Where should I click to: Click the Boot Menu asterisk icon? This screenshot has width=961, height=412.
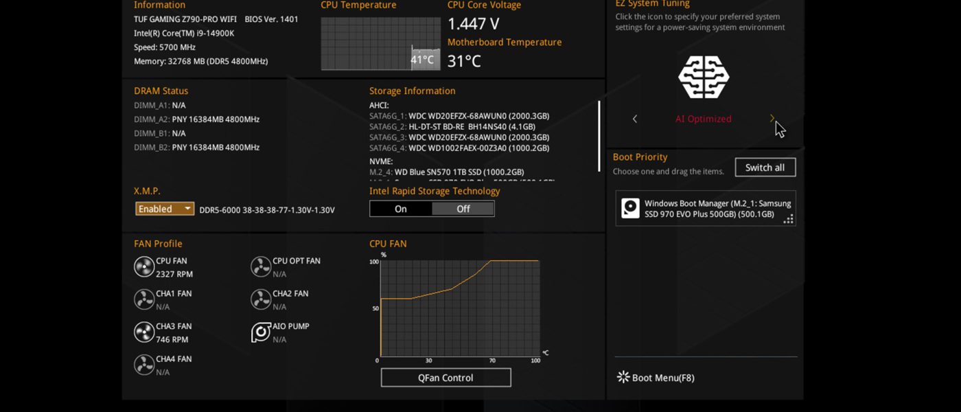[623, 377]
